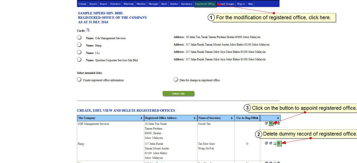Open the Secretary menu item
The image size is (357, 163).
pyautogui.click(x=186, y=4)
